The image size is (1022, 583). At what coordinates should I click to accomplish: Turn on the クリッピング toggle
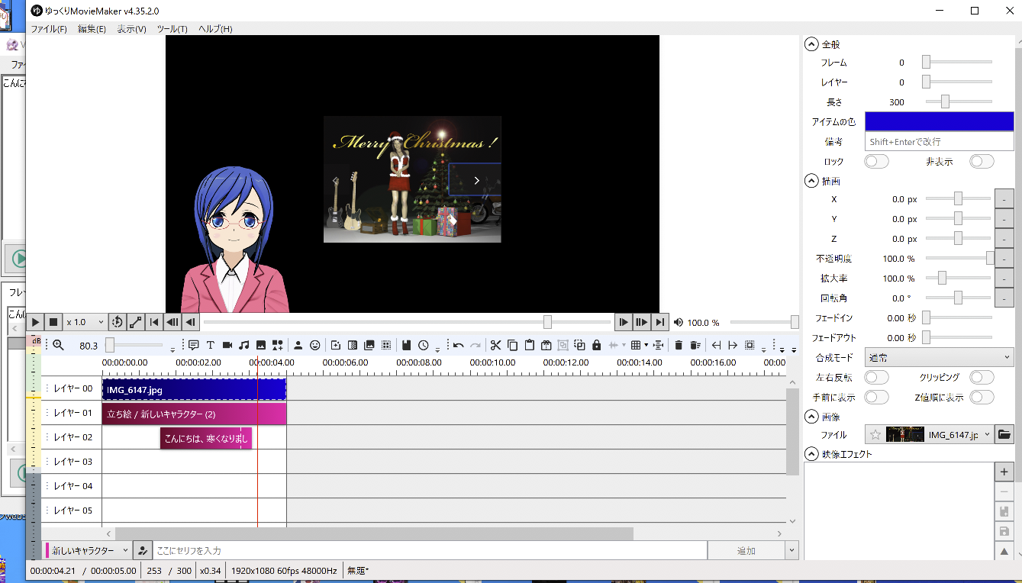point(982,377)
